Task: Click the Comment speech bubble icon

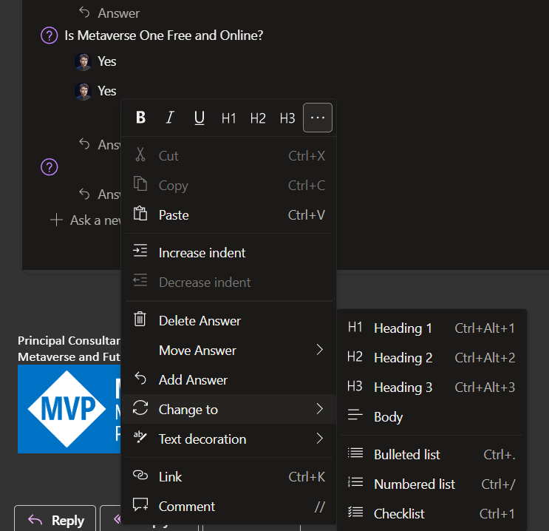Action: tap(140, 506)
